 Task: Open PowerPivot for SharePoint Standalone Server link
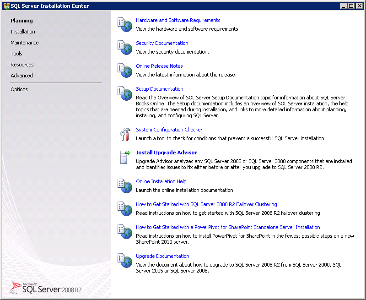tap(228, 227)
